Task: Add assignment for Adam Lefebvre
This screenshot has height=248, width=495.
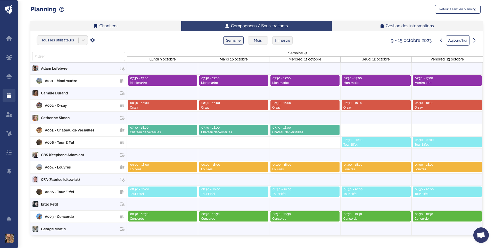Action: pos(122,68)
